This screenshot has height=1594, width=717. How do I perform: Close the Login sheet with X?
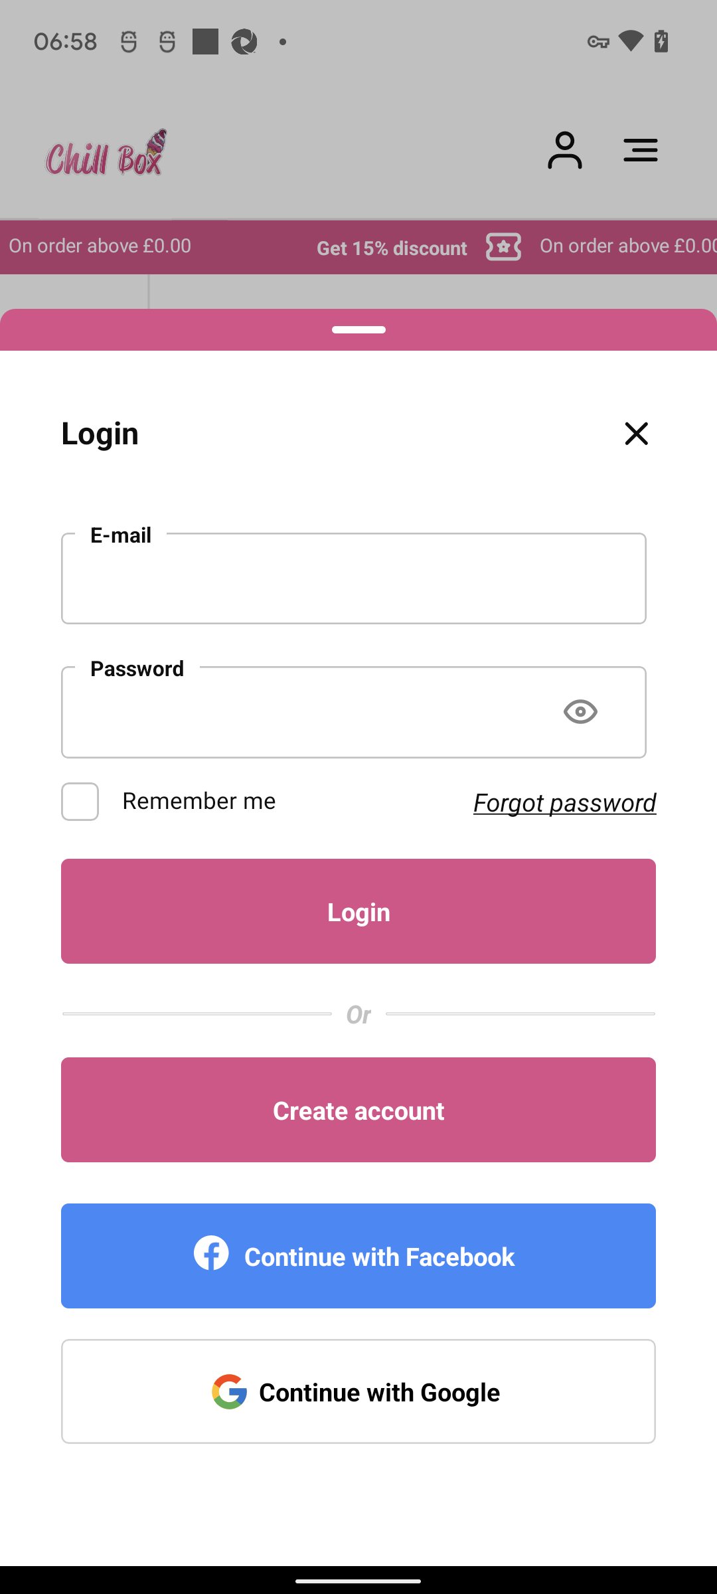[x=636, y=434]
